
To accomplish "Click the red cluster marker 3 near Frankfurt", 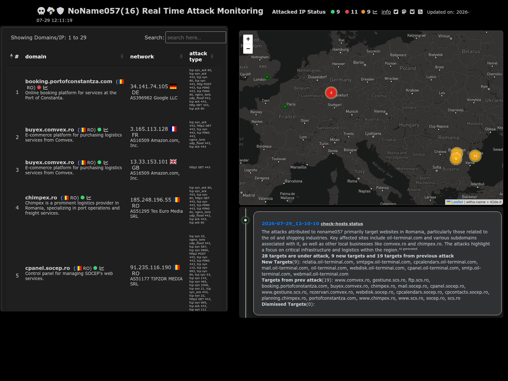I will click(331, 93).
